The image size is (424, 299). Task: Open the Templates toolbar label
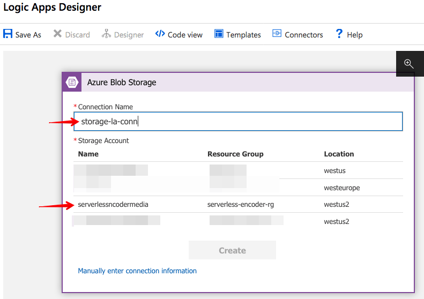tap(243, 35)
